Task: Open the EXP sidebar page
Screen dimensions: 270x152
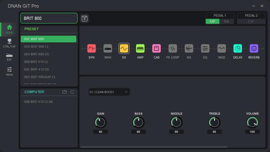Action: pyautogui.click(x=9, y=57)
